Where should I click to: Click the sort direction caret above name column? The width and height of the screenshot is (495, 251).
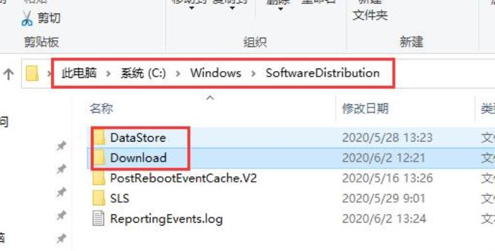[210, 98]
